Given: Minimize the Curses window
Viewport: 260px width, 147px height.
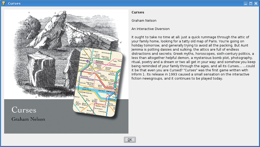Looking at the screenshot, I should 245,4.
